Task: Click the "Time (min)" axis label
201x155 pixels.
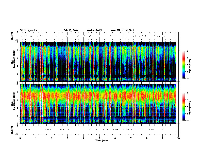Action: point(102,141)
